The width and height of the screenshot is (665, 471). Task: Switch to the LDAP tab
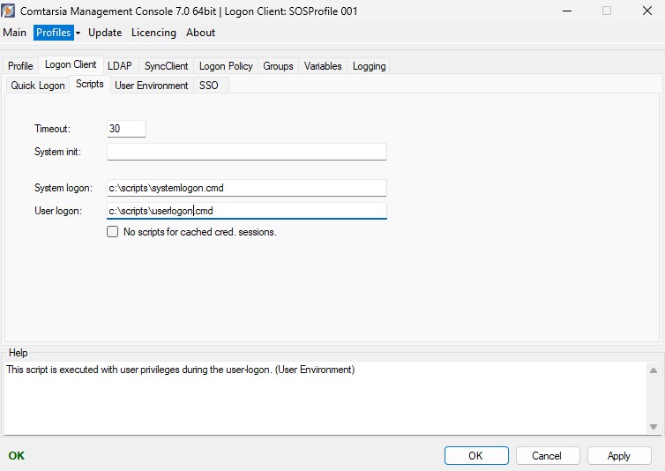(120, 66)
